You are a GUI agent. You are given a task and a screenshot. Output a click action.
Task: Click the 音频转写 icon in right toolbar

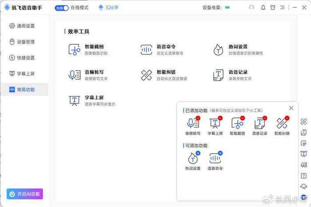point(303,164)
